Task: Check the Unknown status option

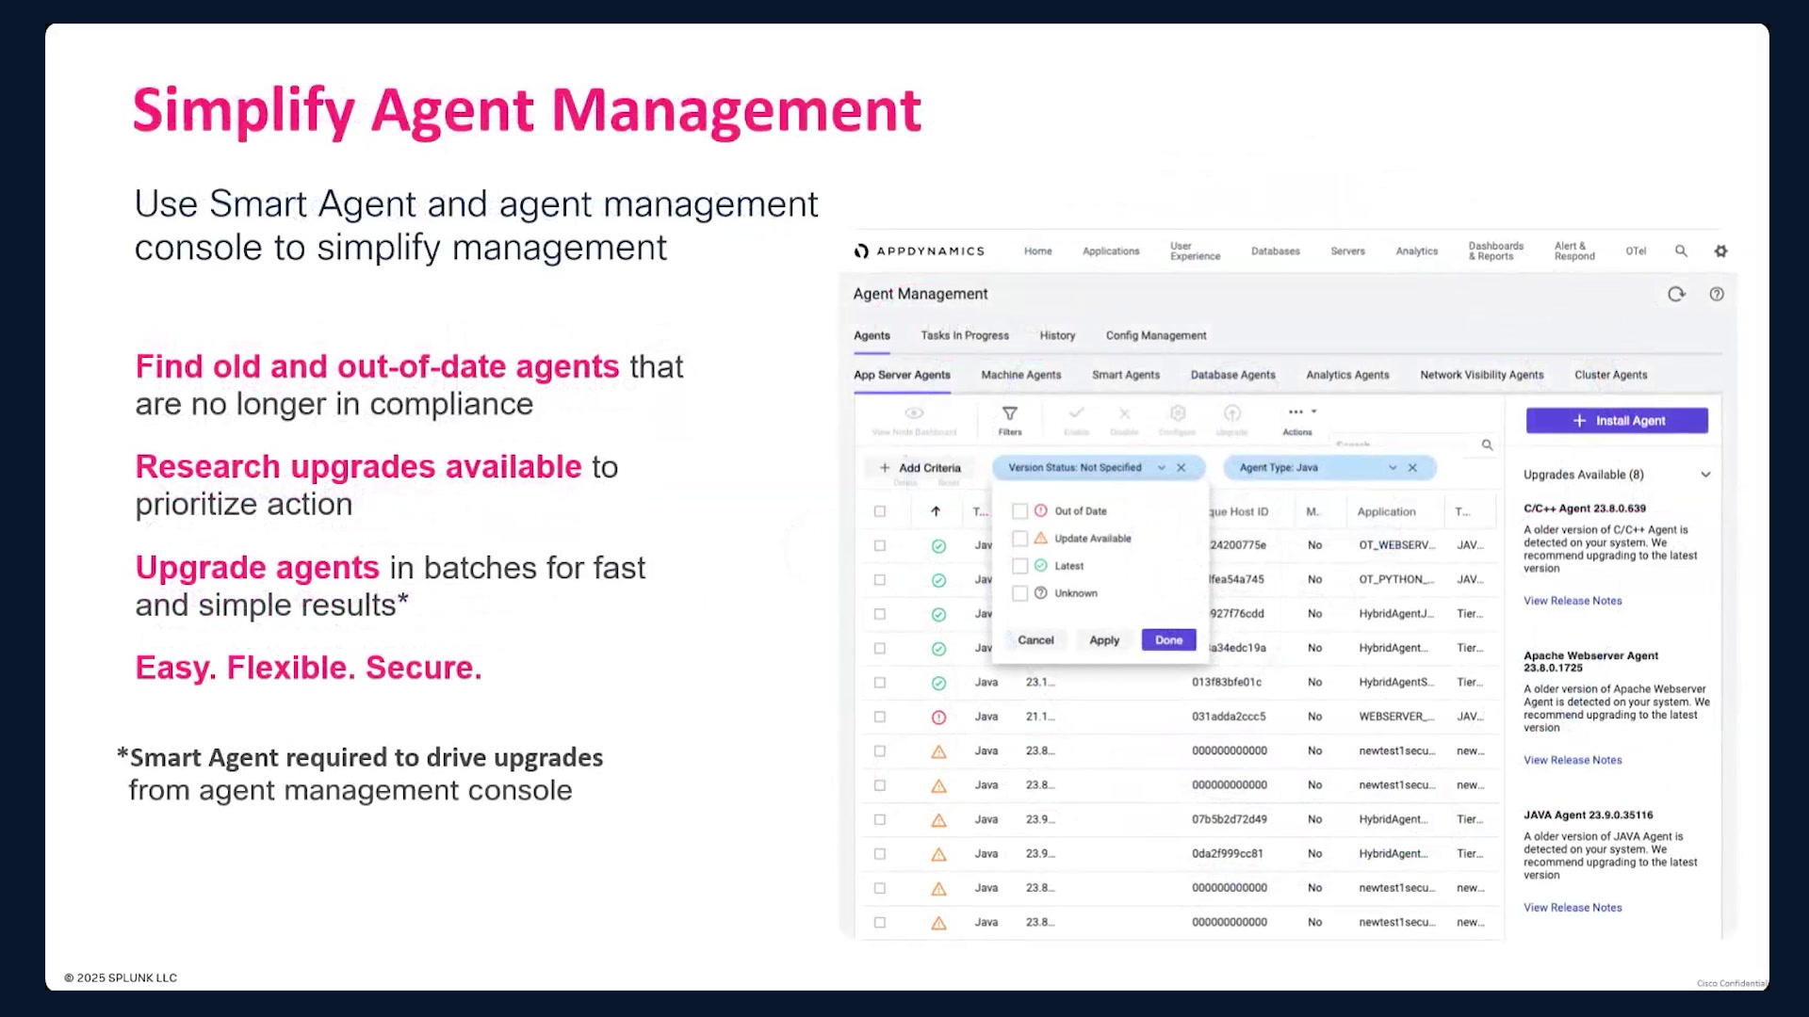Action: click(1019, 593)
